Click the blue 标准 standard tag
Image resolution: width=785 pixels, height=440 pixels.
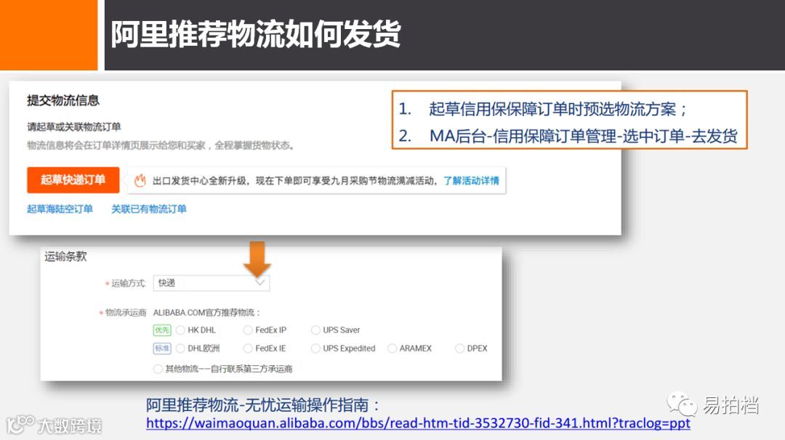coord(162,349)
